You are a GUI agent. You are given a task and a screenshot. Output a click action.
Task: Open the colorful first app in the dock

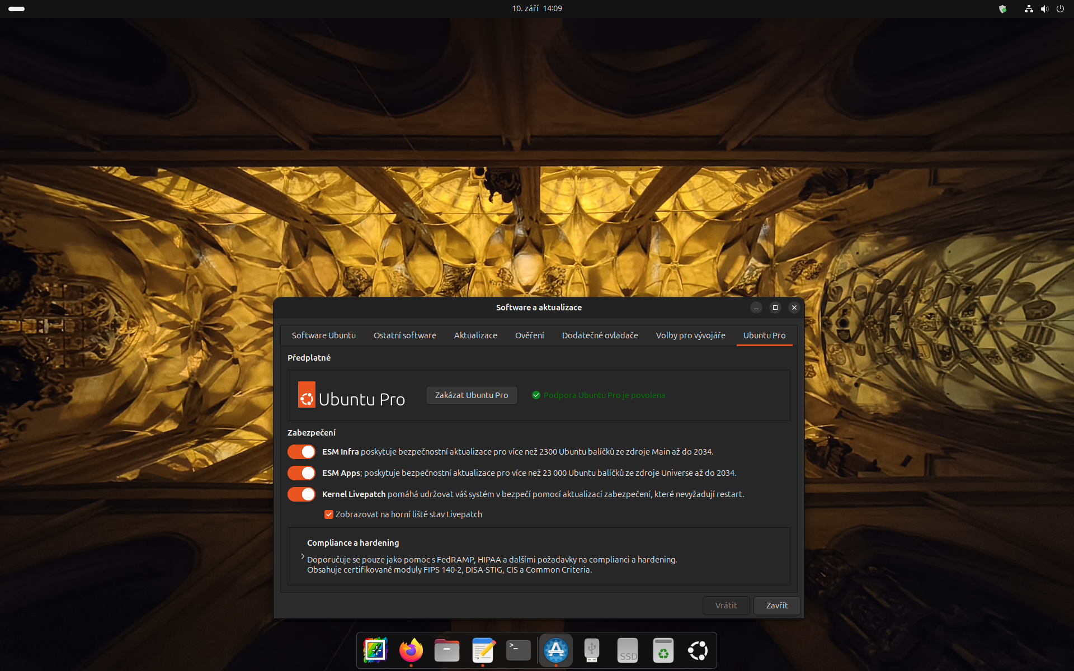click(375, 650)
